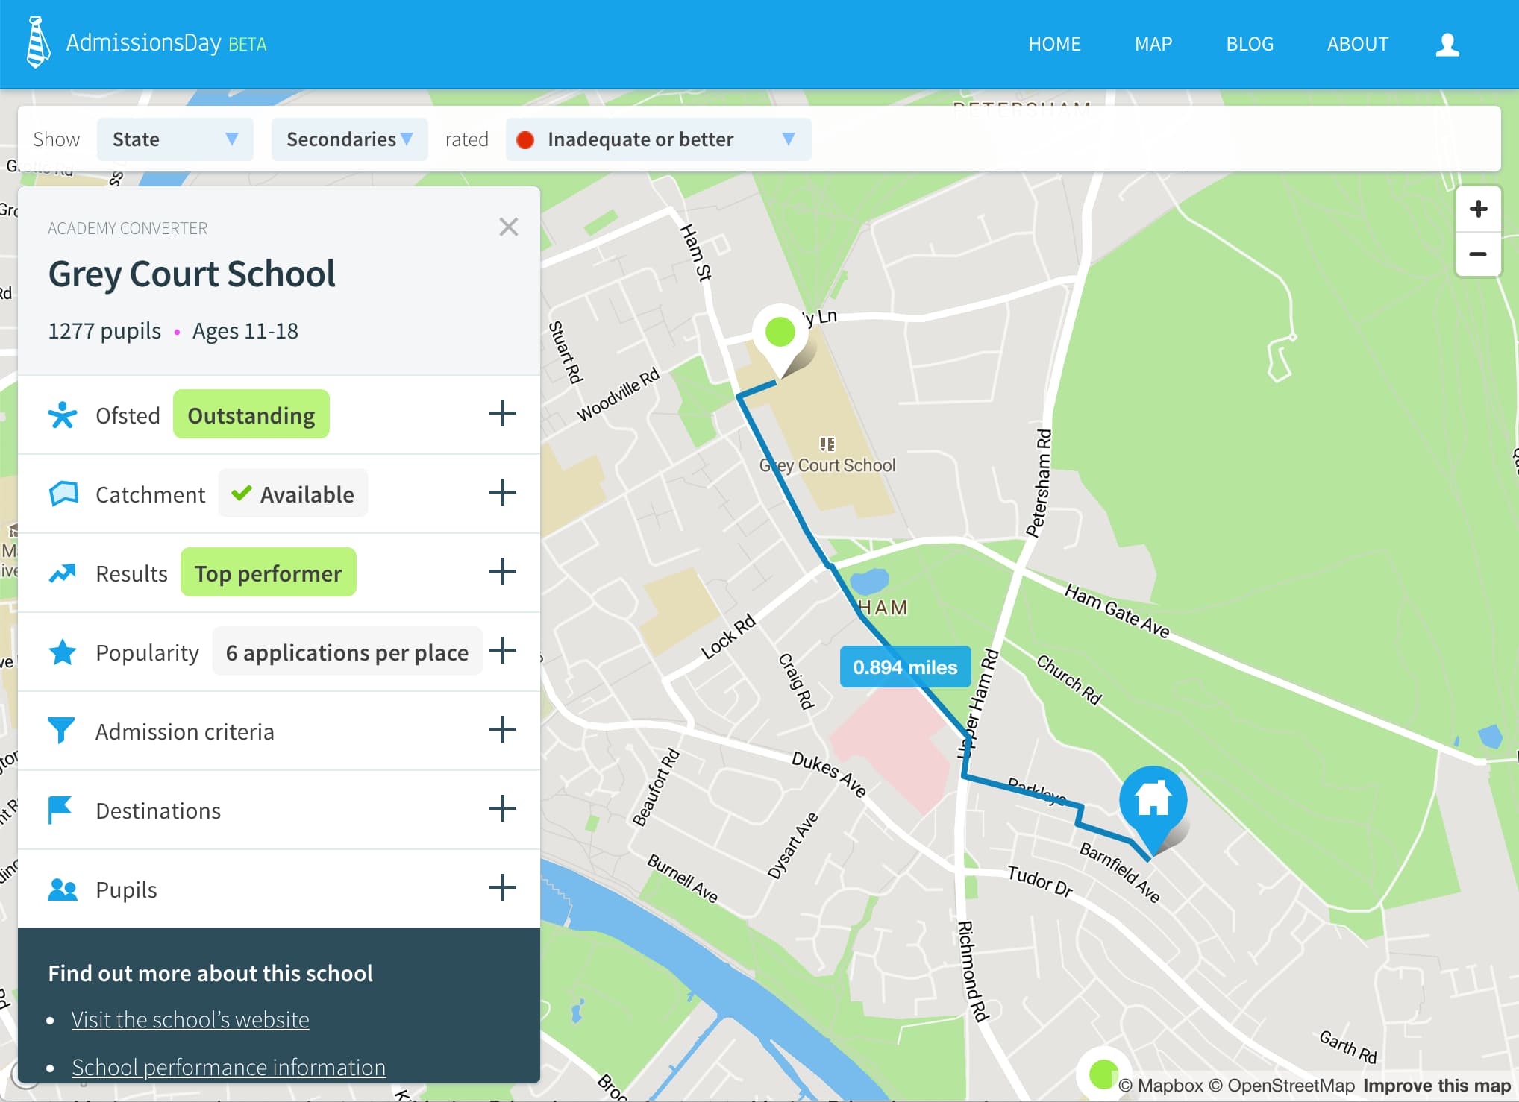Expand the Popularity row details
The image size is (1519, 1102).
click(x=503, y=650)
